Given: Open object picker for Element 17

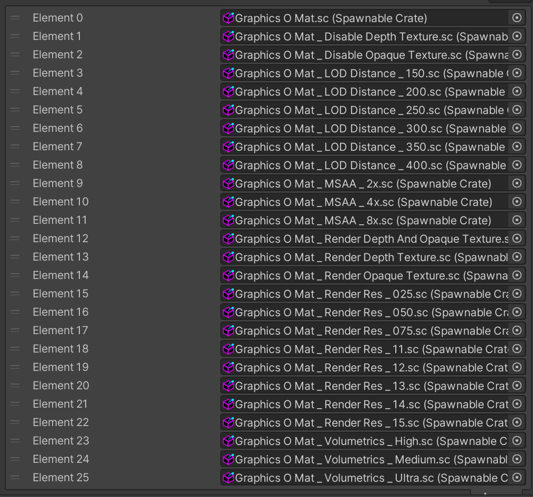Looking at the screenshot, I should [x=517, y=330].
